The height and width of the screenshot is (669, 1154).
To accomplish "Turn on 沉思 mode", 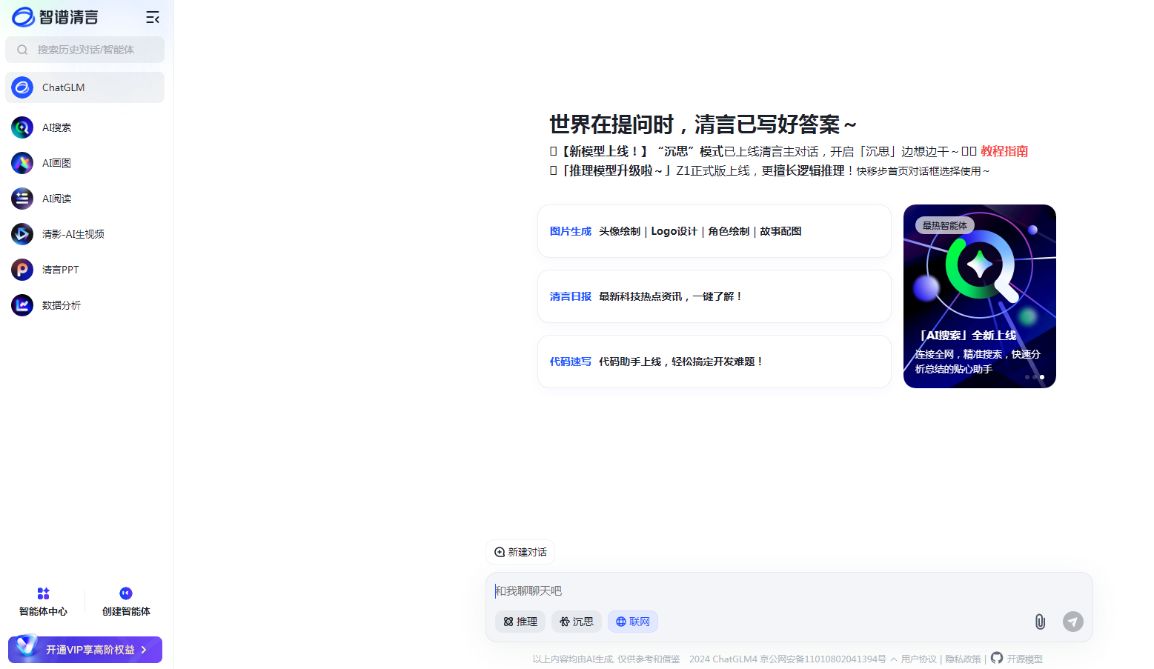I will [x=576, y=622].
